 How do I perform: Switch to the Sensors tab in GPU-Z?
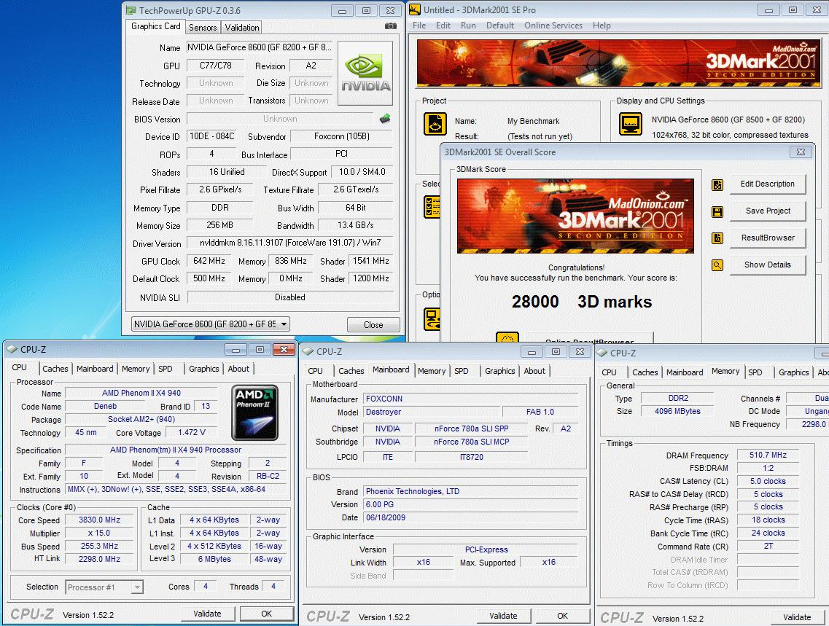click(x=203, y=28)
